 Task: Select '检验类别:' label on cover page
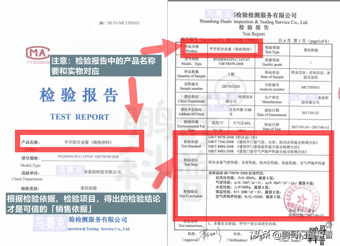(30, 188)
